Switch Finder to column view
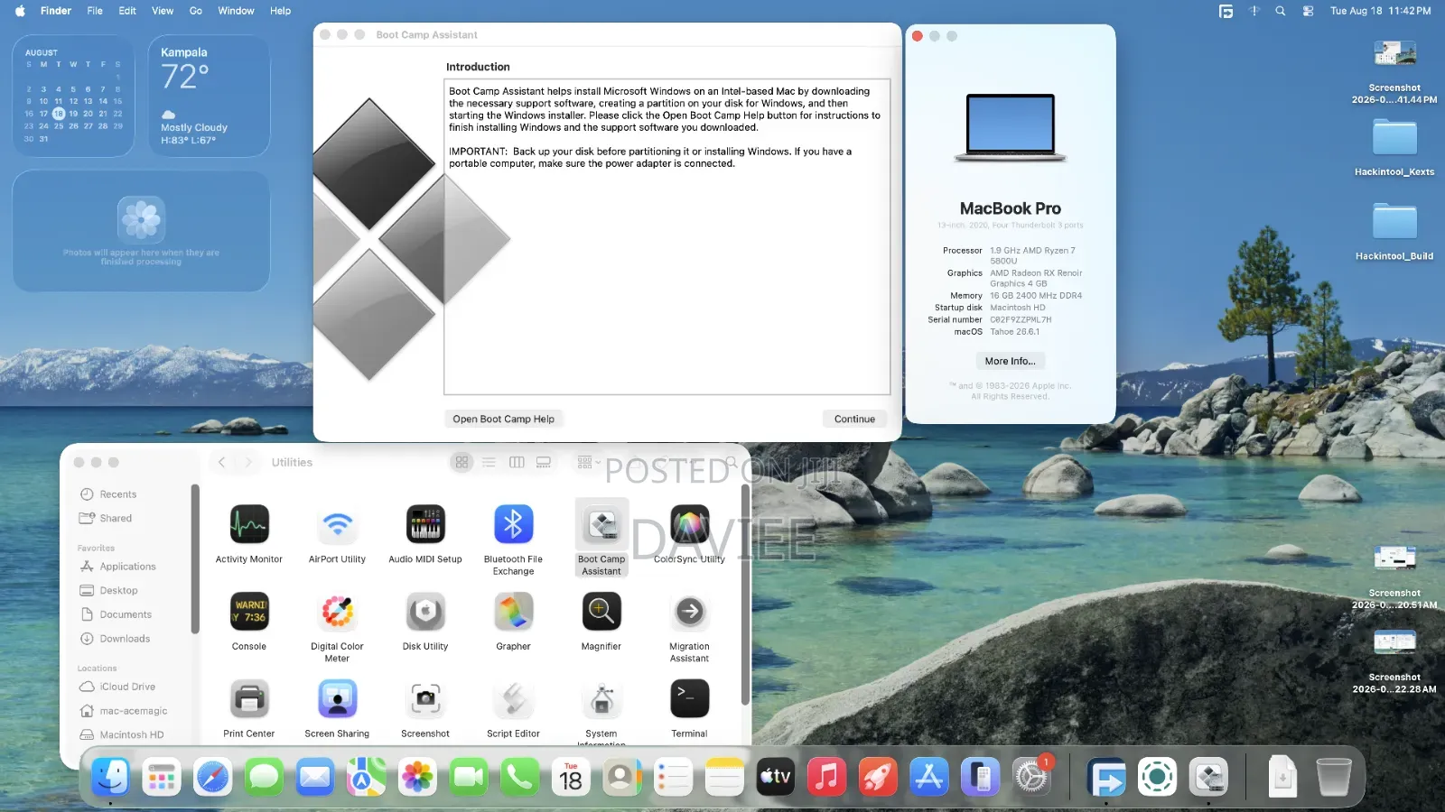 (517, 462)
